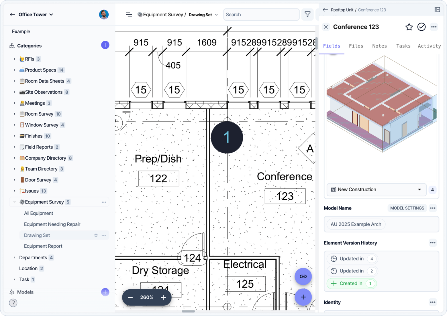The width and height of the screenshot is (447, 316).
Task: Add a new category with the plus icon
Action: coord(105,45)
